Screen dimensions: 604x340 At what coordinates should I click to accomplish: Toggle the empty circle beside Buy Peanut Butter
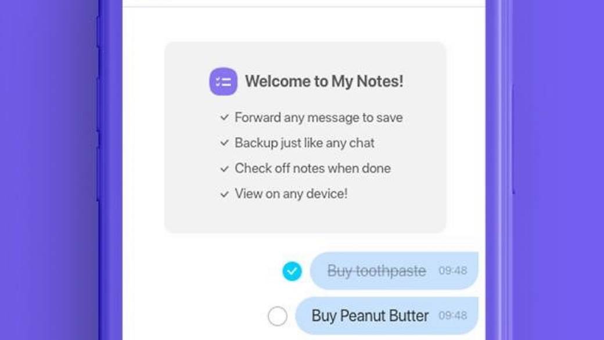[278, 316]
